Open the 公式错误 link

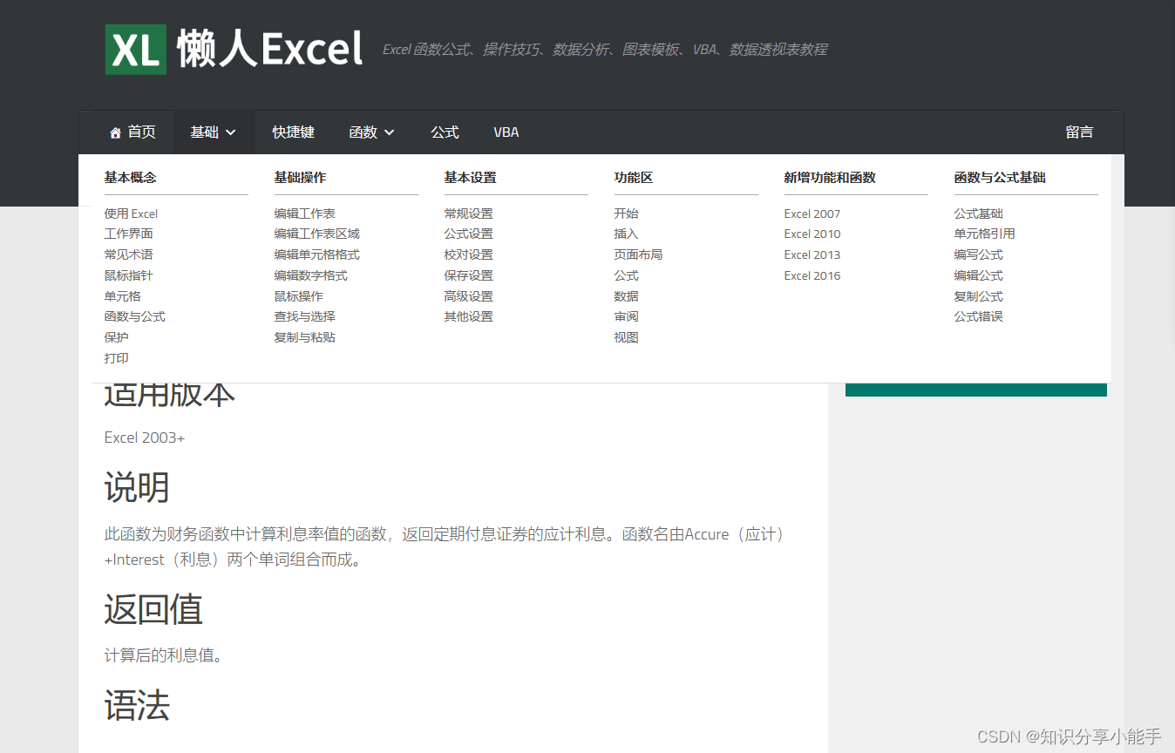click(x=979, y=316)
